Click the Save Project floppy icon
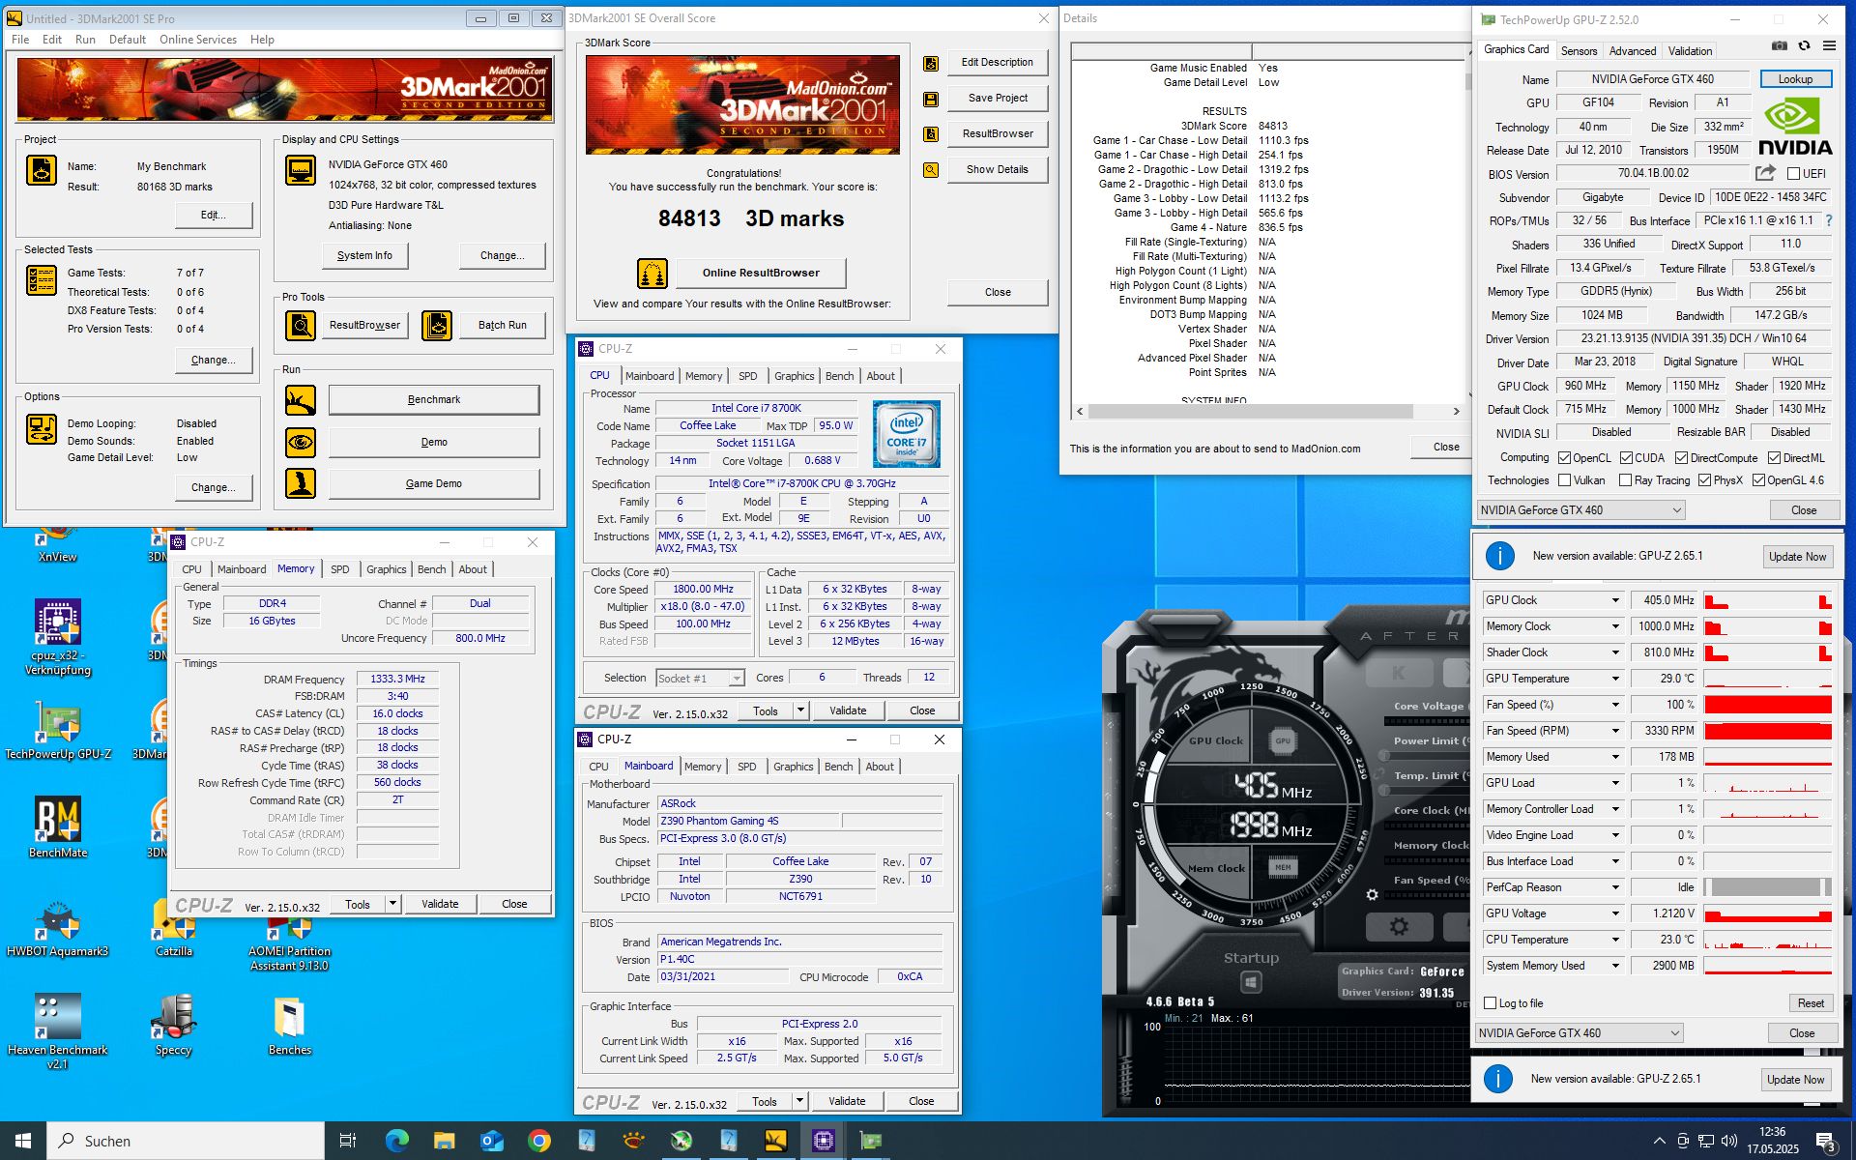Screen dimensions: 1856x1160 click(931, 99)
